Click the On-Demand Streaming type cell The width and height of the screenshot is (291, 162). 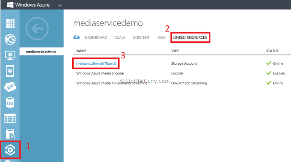click(189, 83)
